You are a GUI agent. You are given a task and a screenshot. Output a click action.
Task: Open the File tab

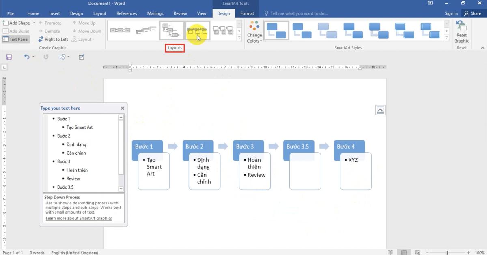click(11, 13)
